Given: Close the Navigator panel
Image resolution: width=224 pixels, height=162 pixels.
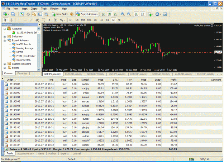Looking at the screenshot, I should pyautogui.click(x=39, y=25).
